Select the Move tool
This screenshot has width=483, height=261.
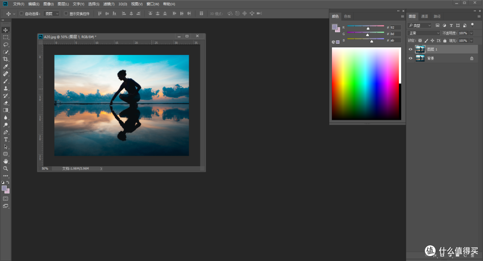[x=6, y=30]
